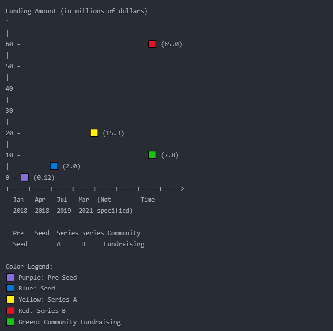
Task: Click the (15.3) value label
Action: click(x=113, y=133)
